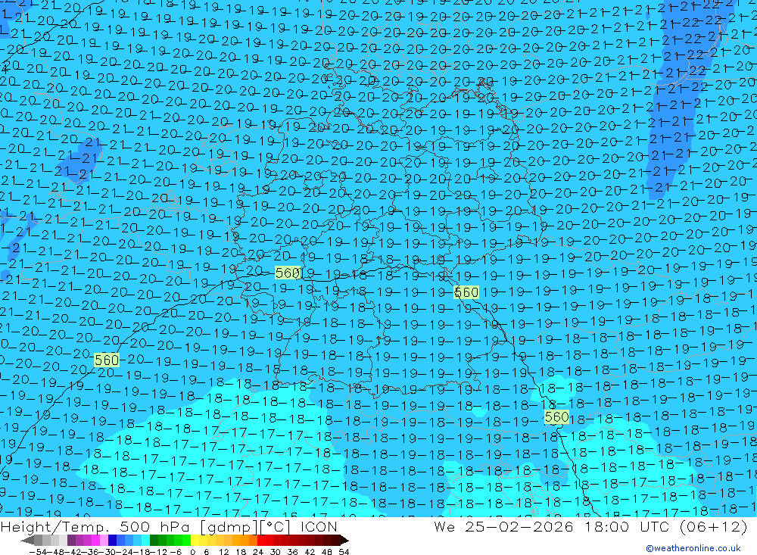Viewport: 757px width, 555px height.
Task: Click the '-54' legend scale value
Action: click(x=38, y=552)
